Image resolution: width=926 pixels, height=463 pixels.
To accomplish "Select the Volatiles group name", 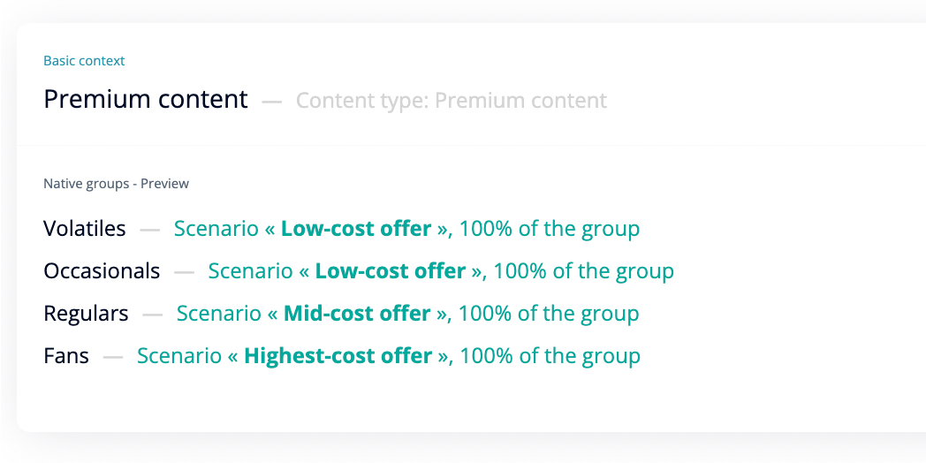I will coord(85,229).
